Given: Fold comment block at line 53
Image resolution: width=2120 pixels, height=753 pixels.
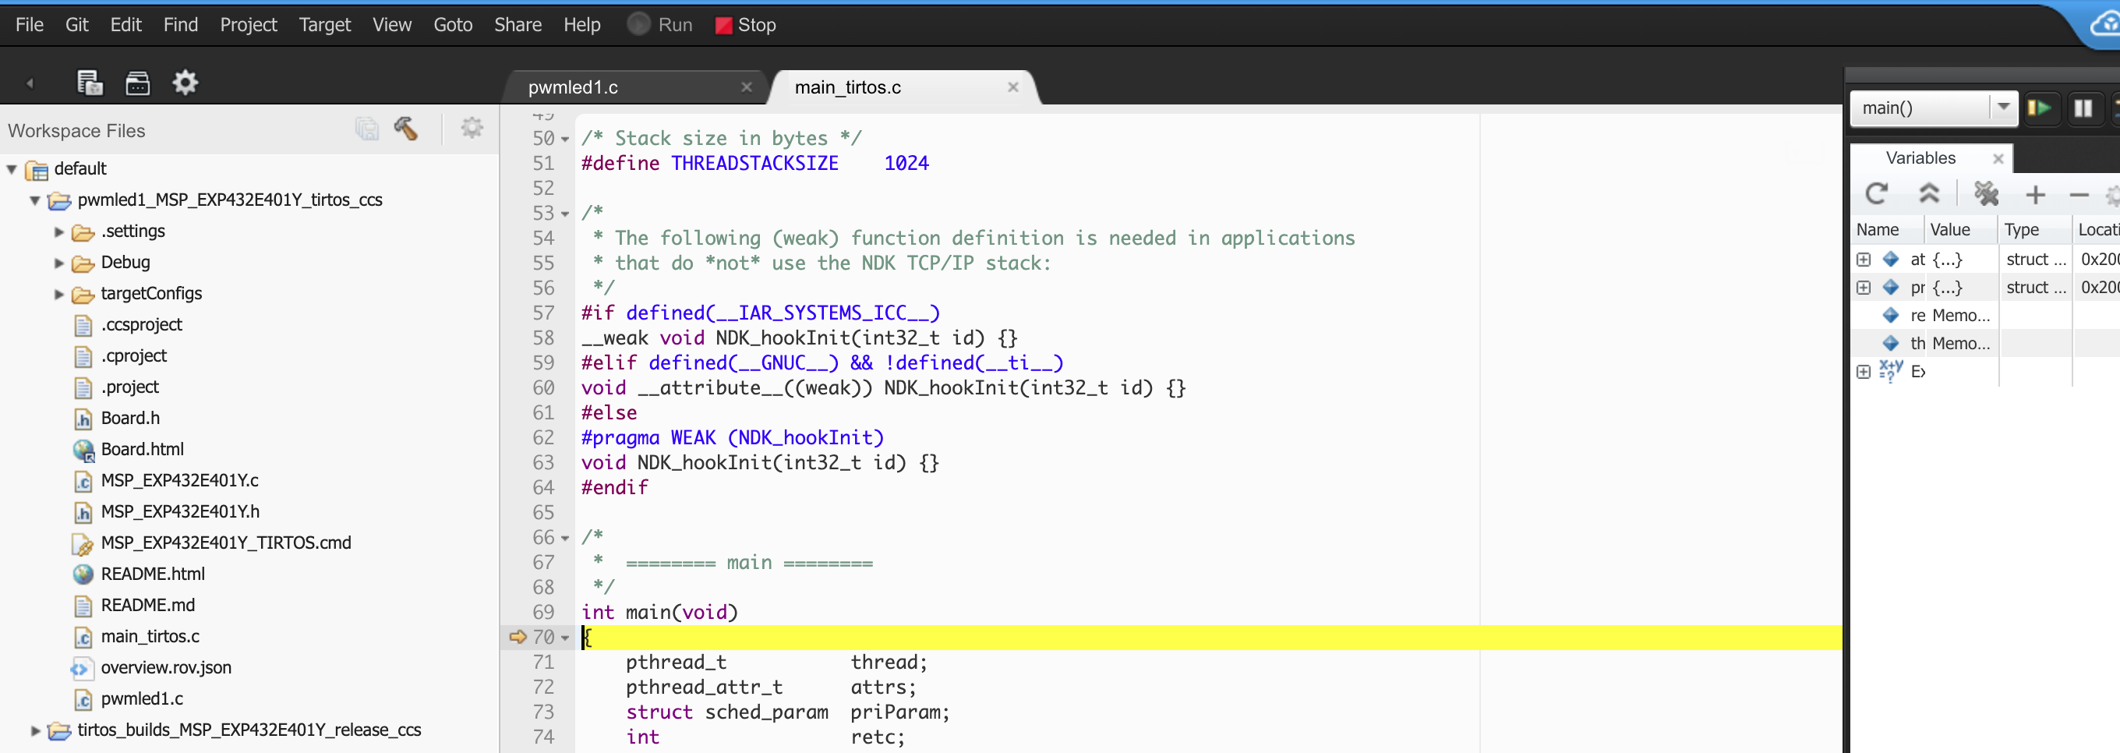Looking at the screenshot, I should [565, 214].
